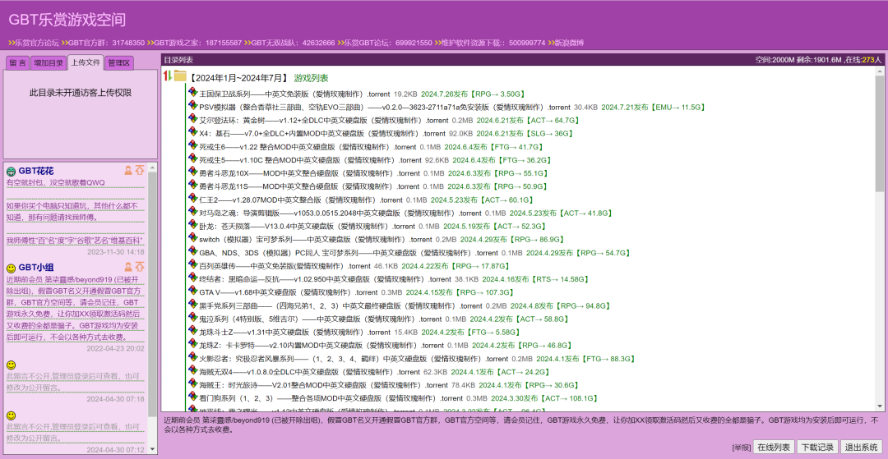This screenshot has height=459, width=888.
Task: Open the 管理区 tab
Action: pos(119,63)
